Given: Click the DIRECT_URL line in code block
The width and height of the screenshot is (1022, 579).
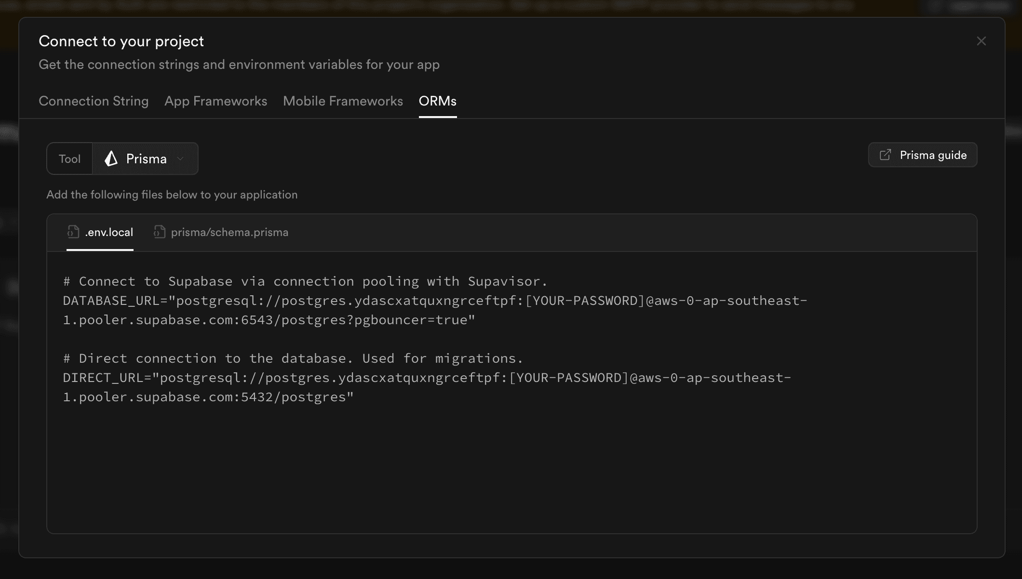Looking at the screenshot, I should (x=427, y=378).
